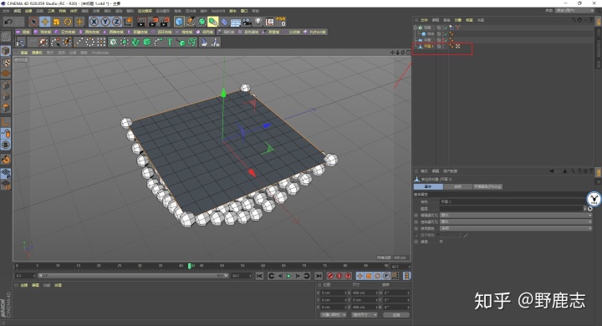Play animation forwards

288,276
